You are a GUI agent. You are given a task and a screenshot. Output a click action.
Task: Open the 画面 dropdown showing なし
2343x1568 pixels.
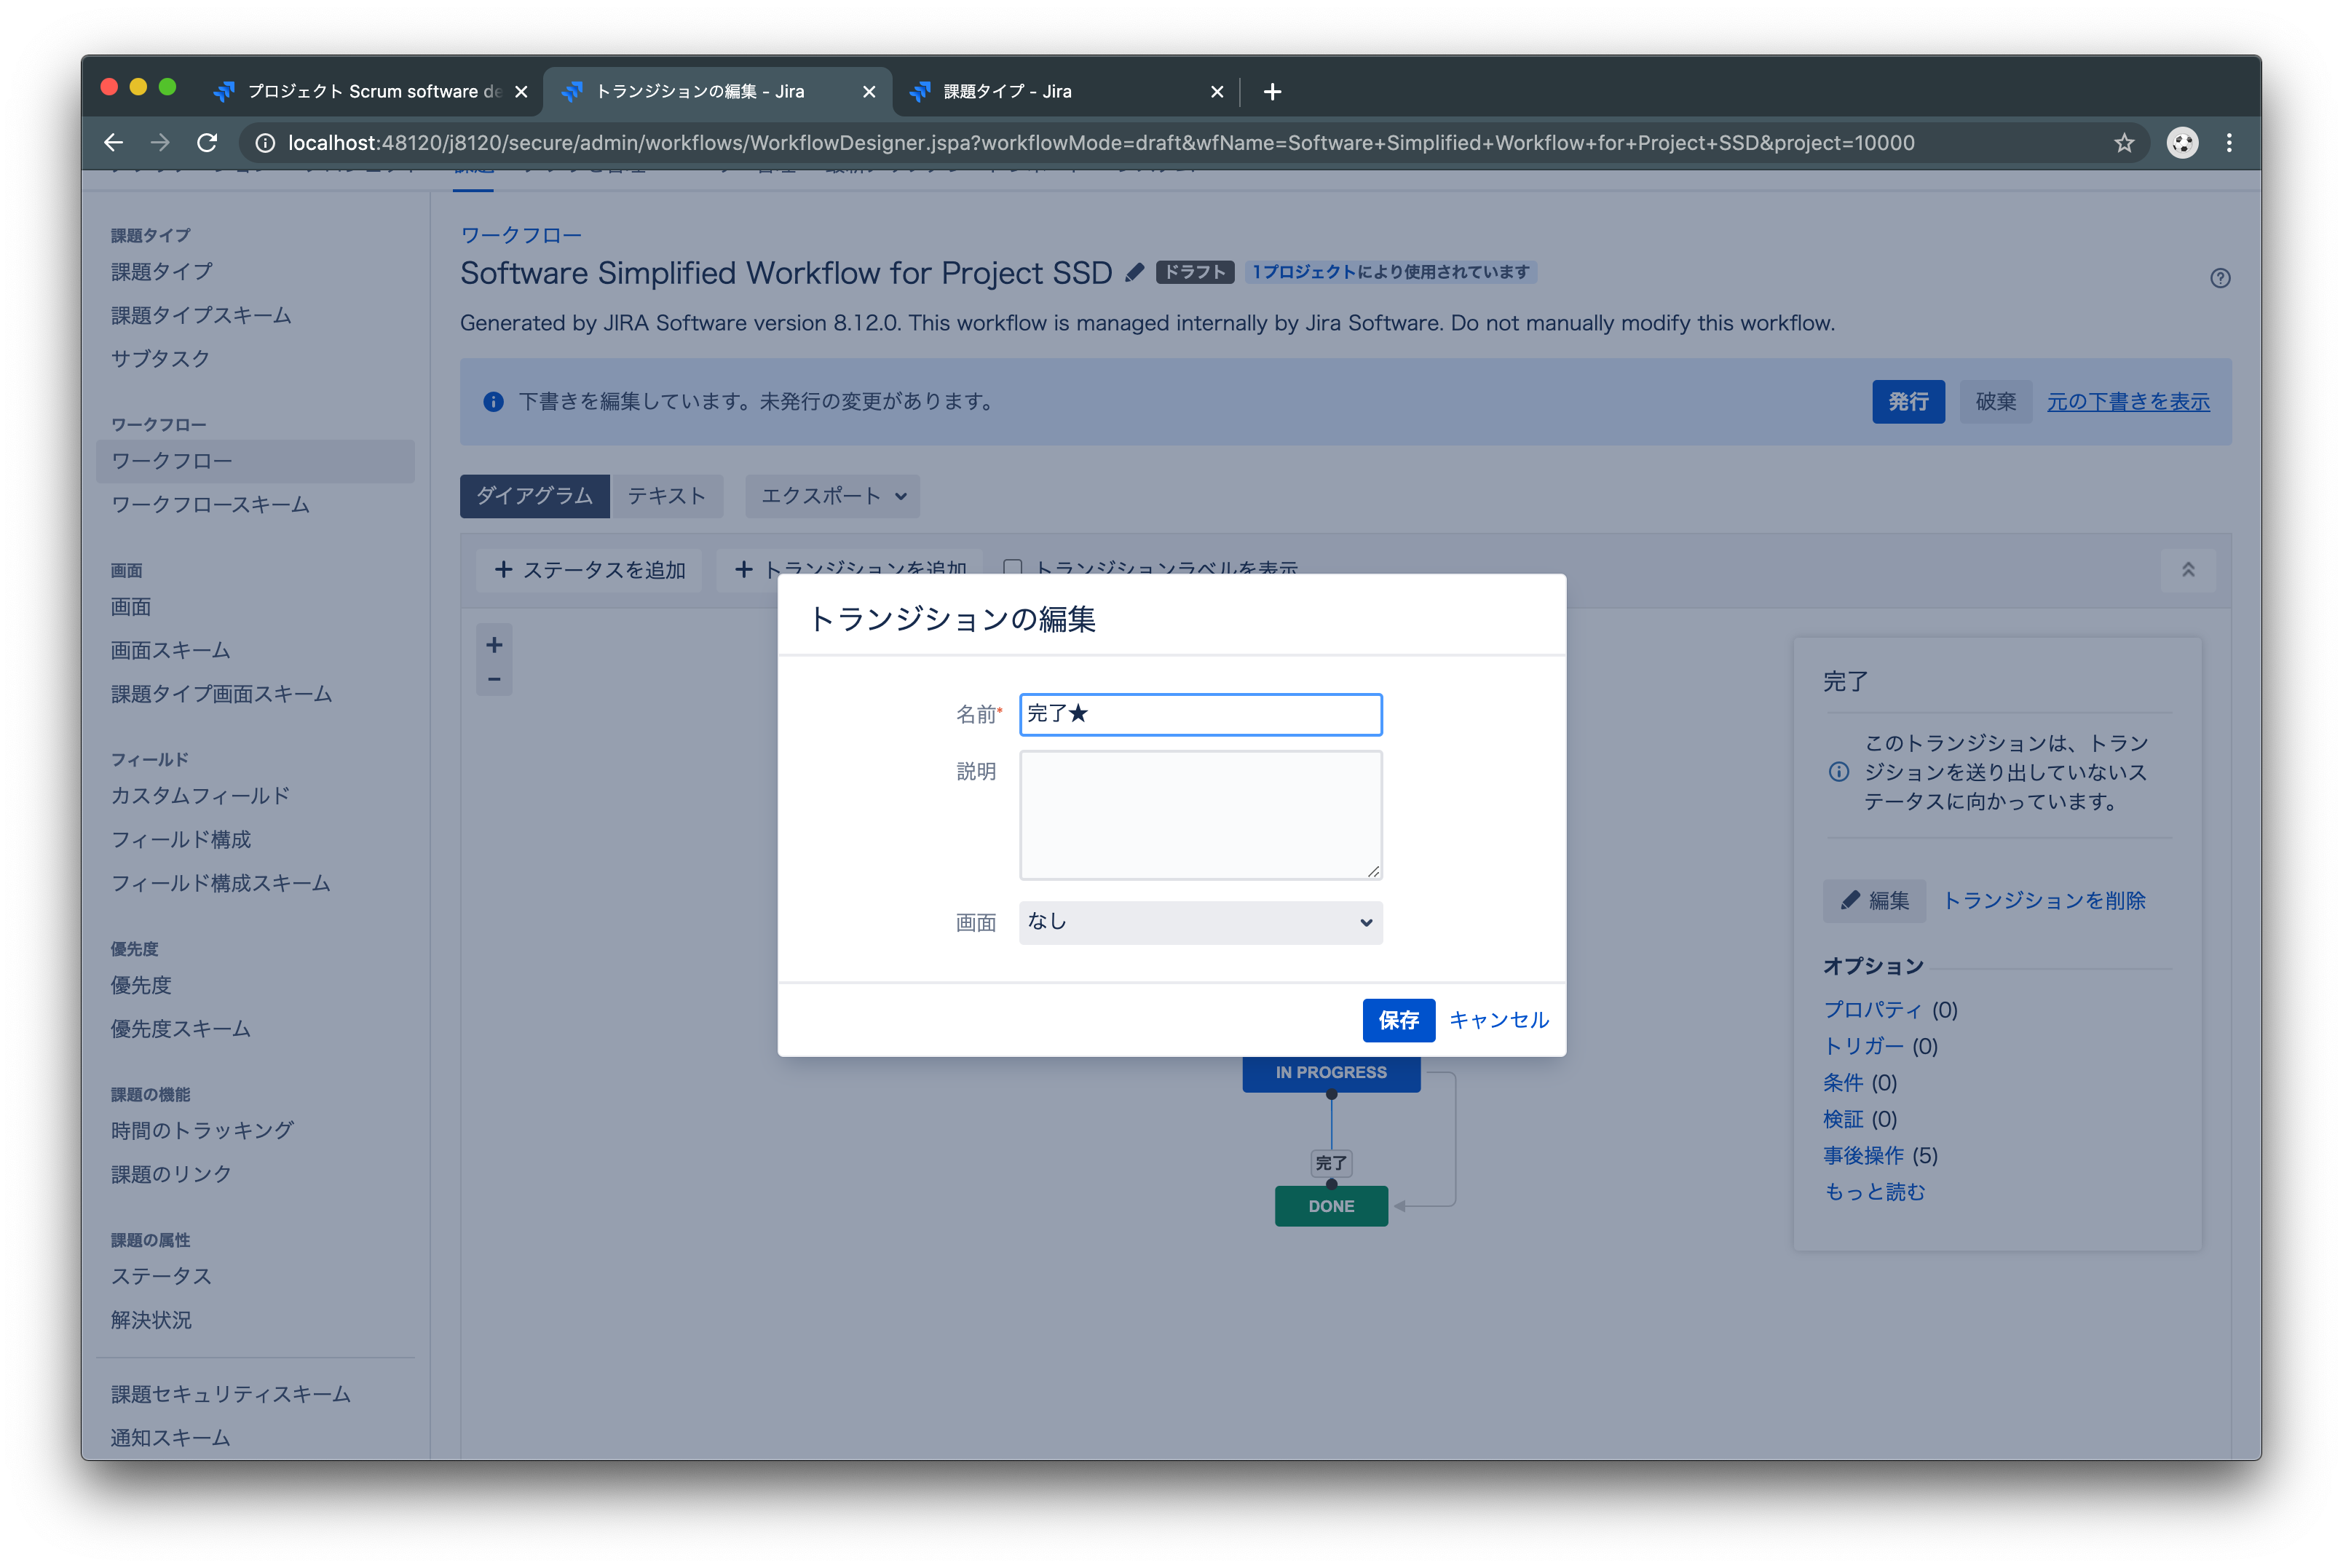coord(1200,922)
